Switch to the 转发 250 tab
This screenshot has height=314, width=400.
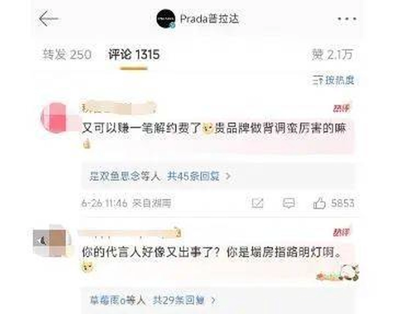coord(67,54)
